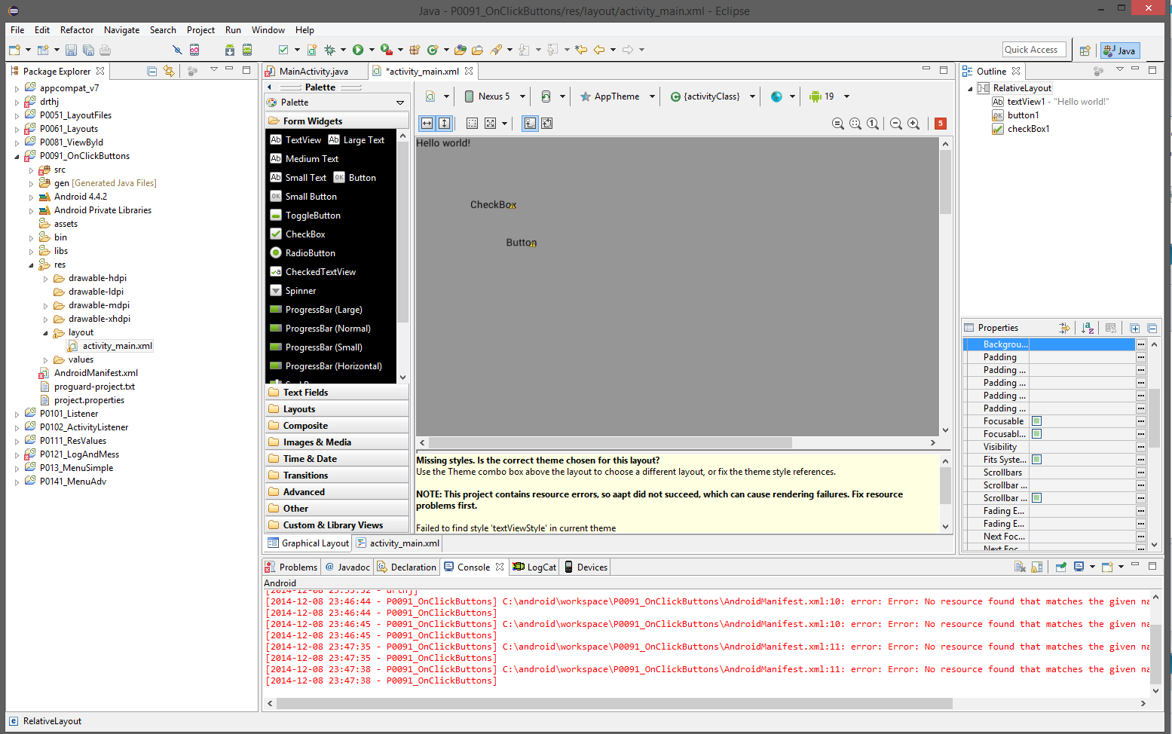Collapse all properties with the minus icon
Screen dimensions: 1172x734
click(1152, 328)
